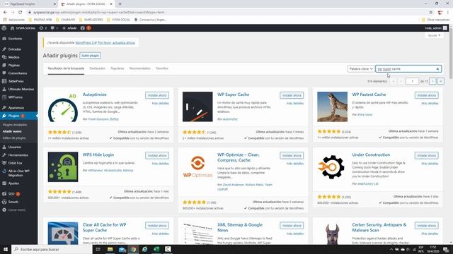
Task: Install WP Fastest Cache plugin
Action: point(426,95)
